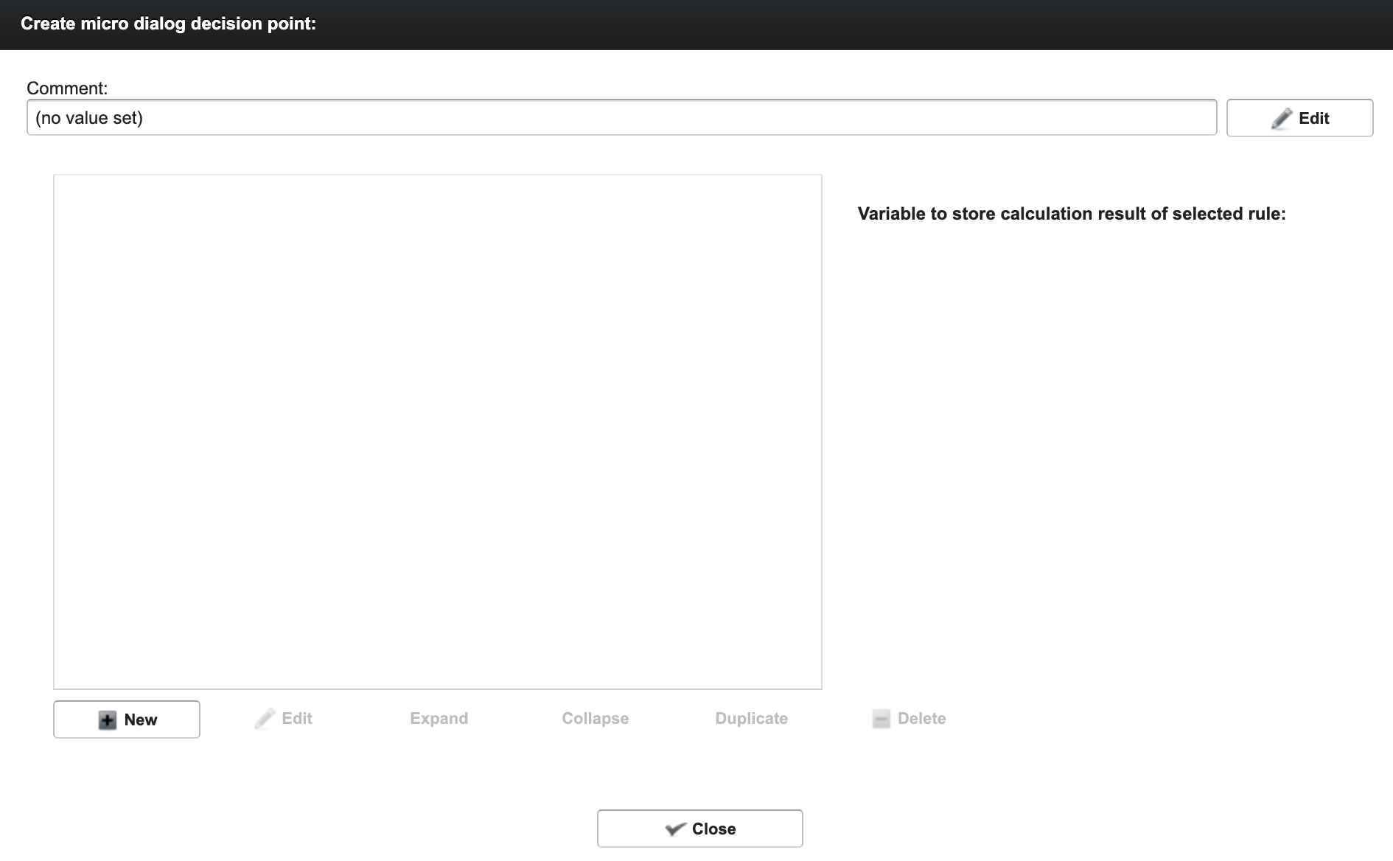Screen dimensions: 1393x861
Task: Collapse the selected rule
Action: pos(595,719)
